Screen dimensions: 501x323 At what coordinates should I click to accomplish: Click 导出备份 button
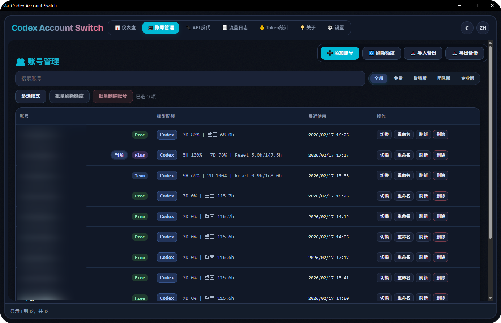(465, 53)
